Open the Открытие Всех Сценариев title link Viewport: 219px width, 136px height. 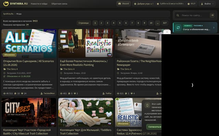click(x=28, y=63)
